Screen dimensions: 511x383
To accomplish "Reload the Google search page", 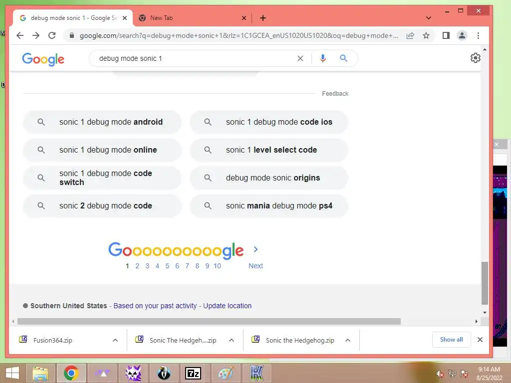I will (x=52, y=35).
